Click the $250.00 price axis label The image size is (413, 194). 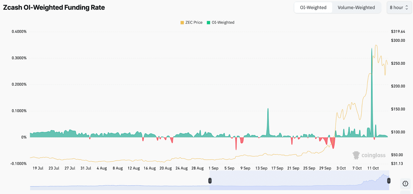(398, 63)
